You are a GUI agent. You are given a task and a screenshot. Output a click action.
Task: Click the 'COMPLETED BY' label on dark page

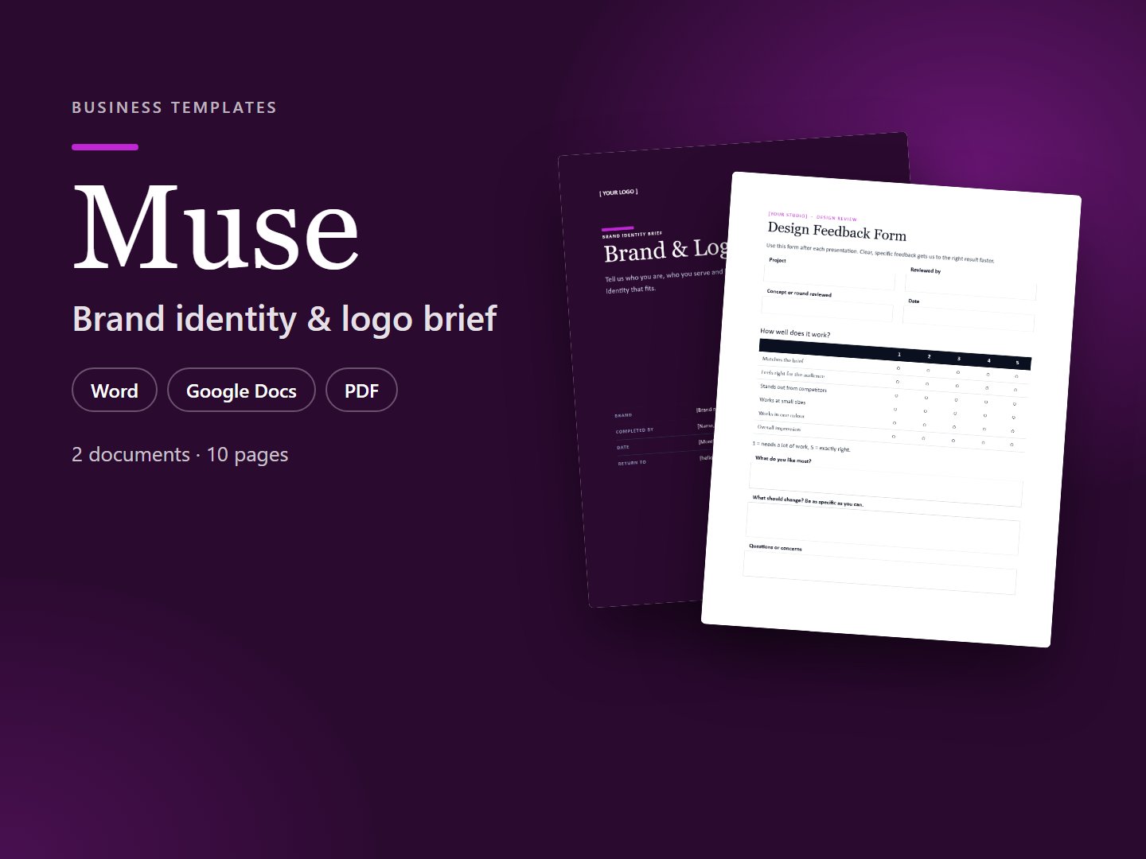[634, 430]
